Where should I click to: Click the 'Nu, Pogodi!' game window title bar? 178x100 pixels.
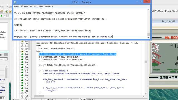pos(165,21)
